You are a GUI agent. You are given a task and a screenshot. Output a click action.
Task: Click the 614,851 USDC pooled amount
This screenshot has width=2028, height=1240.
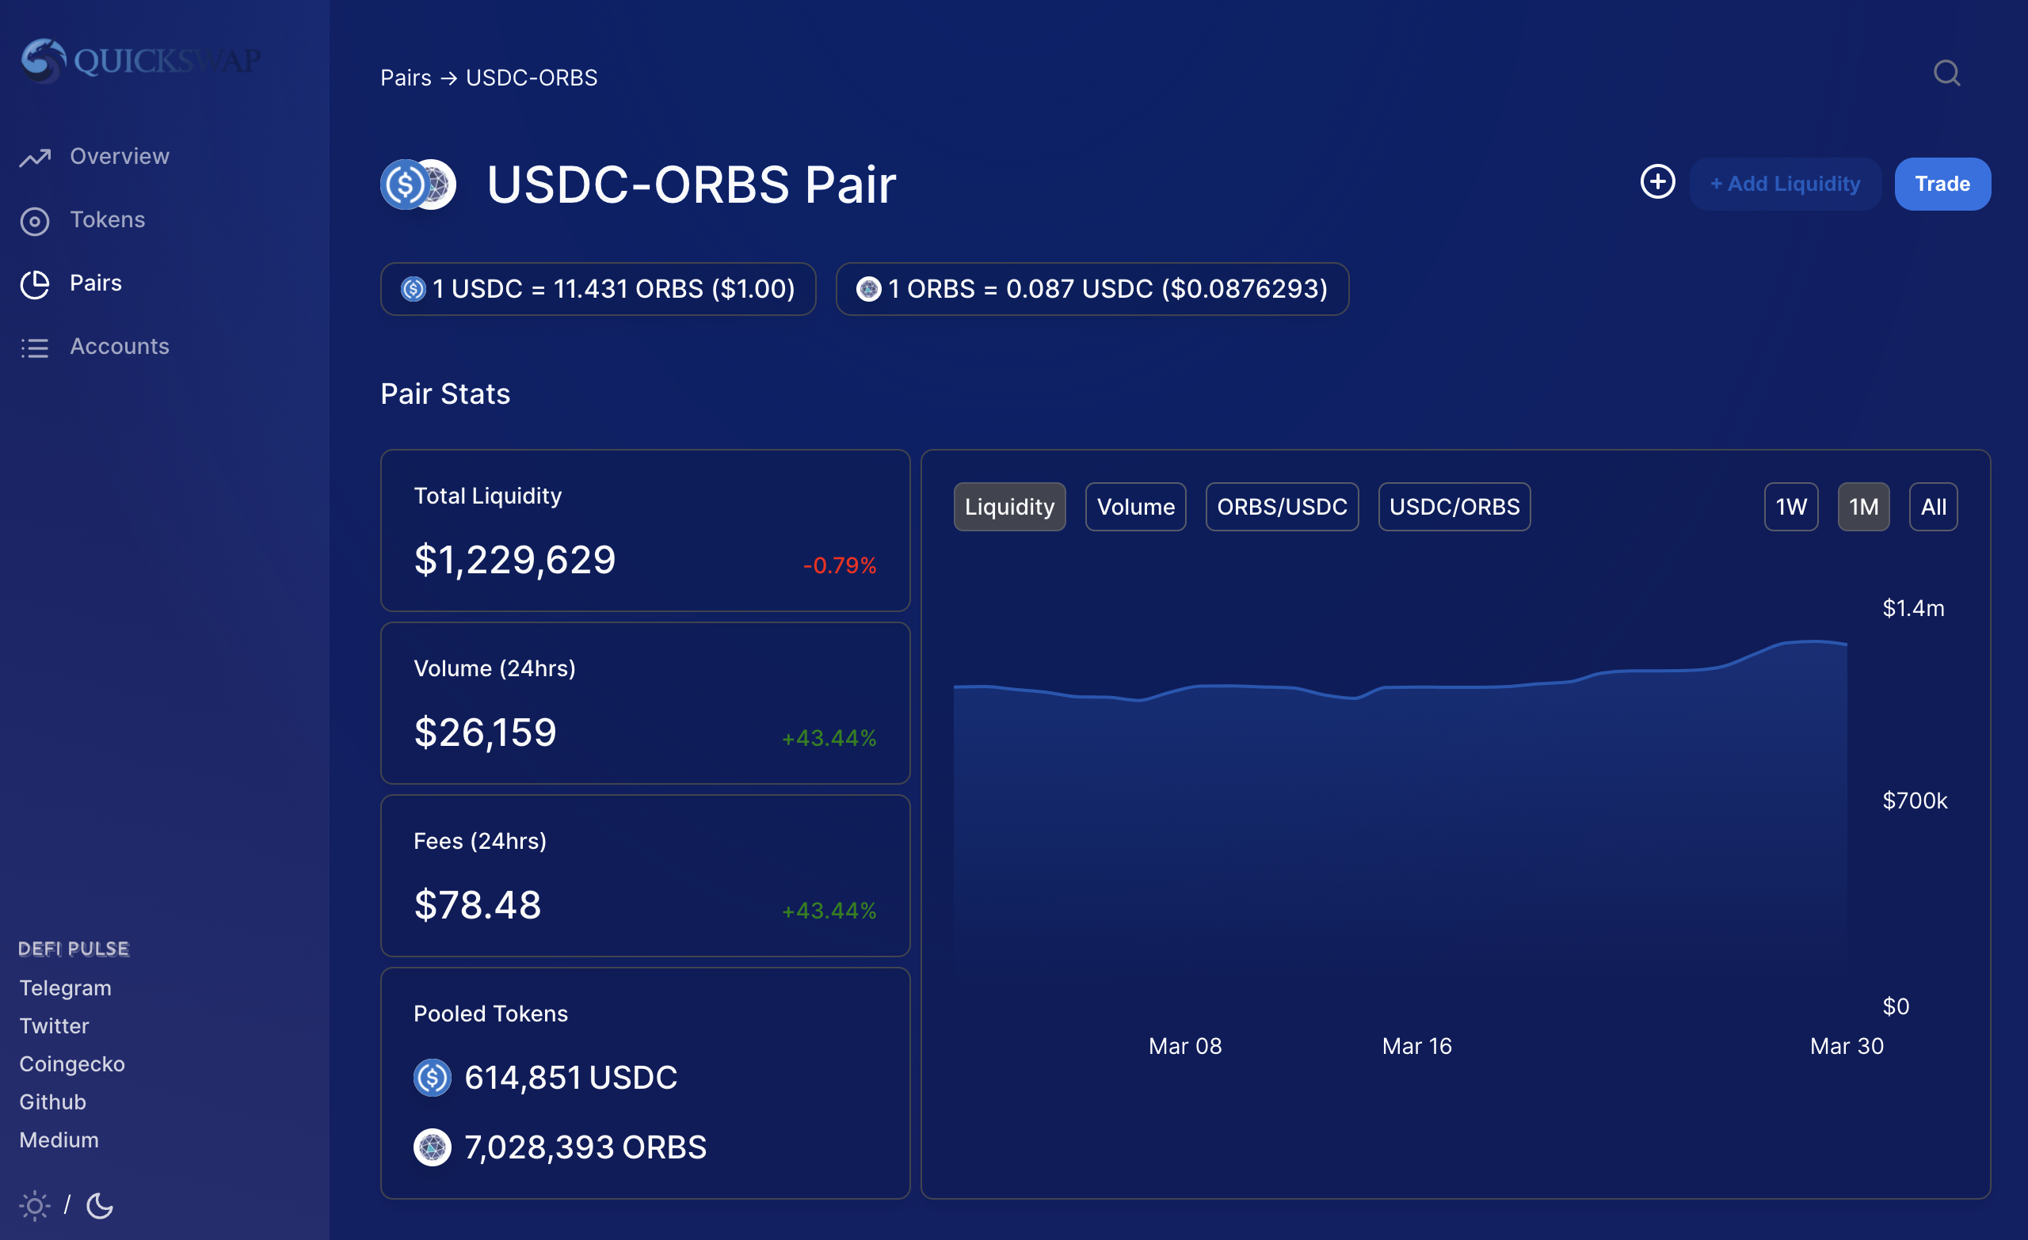tap(571, 1078)
